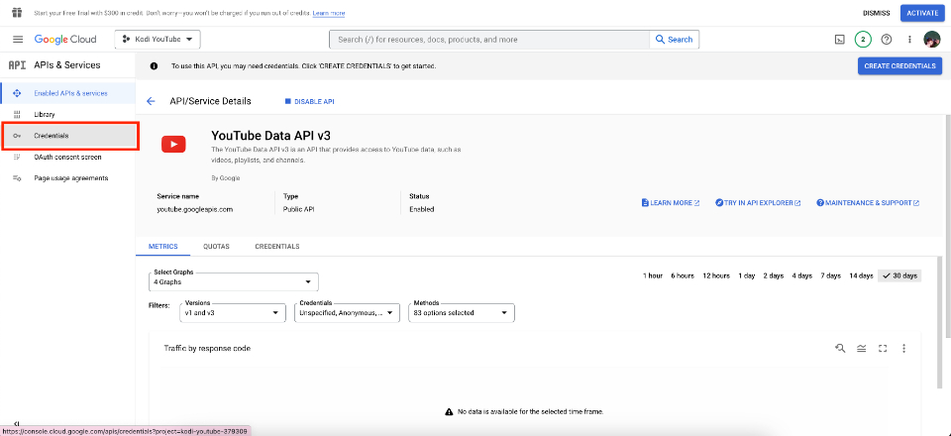
Task: Select the 14 days time range
Action: click(x=861, y=275)
